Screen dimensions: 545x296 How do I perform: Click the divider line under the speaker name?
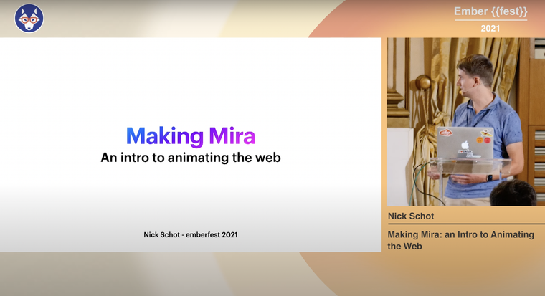coord(465,224)
